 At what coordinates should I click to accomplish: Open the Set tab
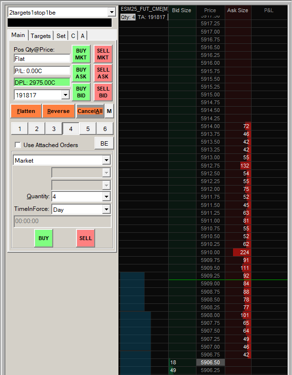pyautogui.click(x=61, y=36)
